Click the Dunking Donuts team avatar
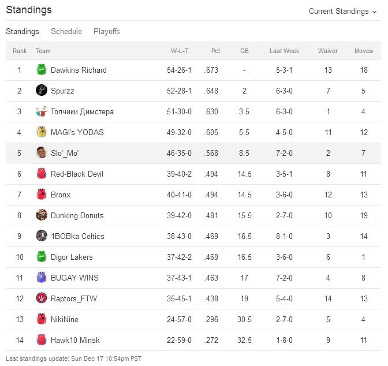This screenshot has height=366, width=388. pyautogui.click(x=41, y=215)
